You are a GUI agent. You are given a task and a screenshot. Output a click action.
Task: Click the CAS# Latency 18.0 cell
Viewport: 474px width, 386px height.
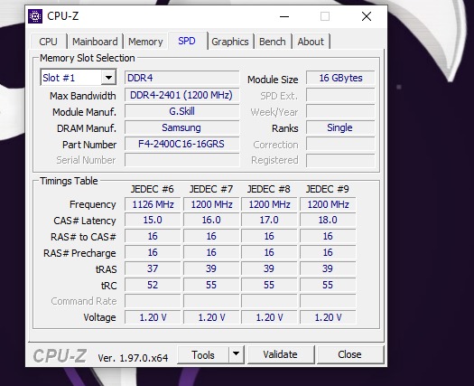point(328,220)
